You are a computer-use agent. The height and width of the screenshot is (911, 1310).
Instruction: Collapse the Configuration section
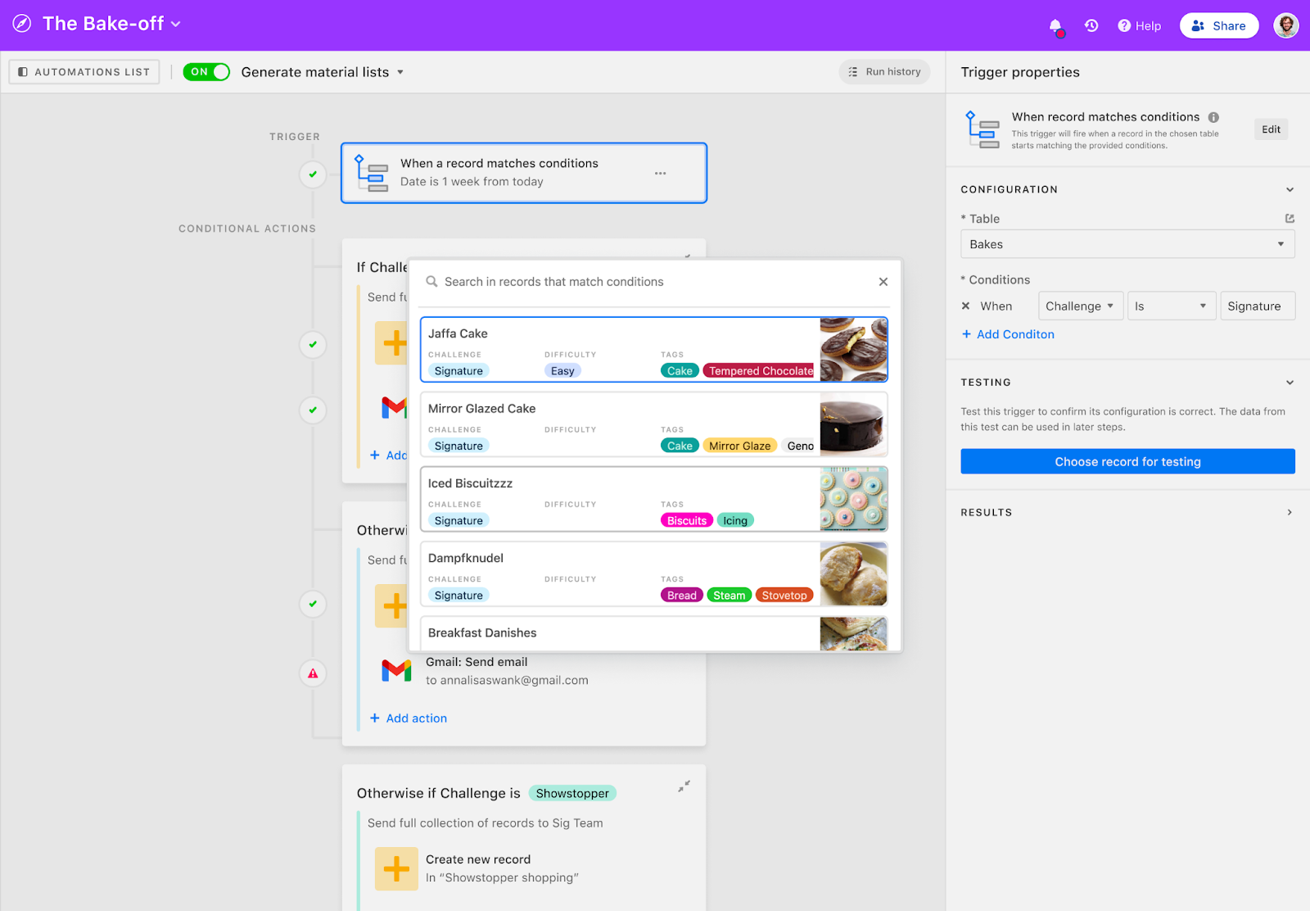pyautogui.click(x=1290, y=189)
